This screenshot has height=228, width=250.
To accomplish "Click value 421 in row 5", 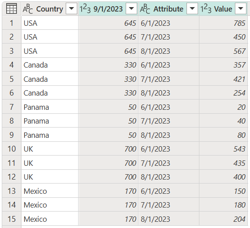I will pyautogui.click(x=223, y=79).
